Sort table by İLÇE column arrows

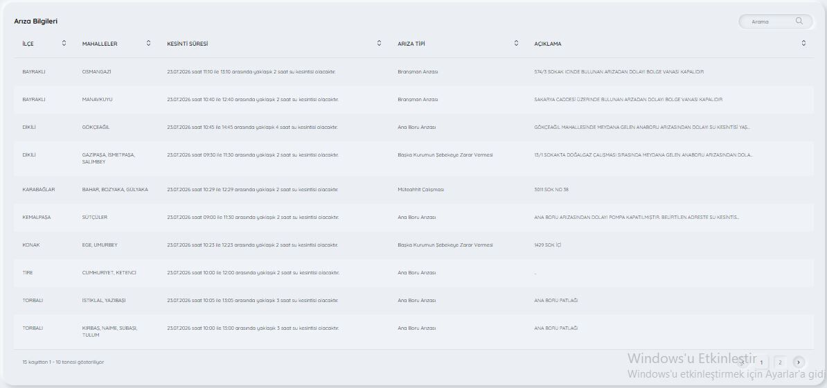[64, 43]
